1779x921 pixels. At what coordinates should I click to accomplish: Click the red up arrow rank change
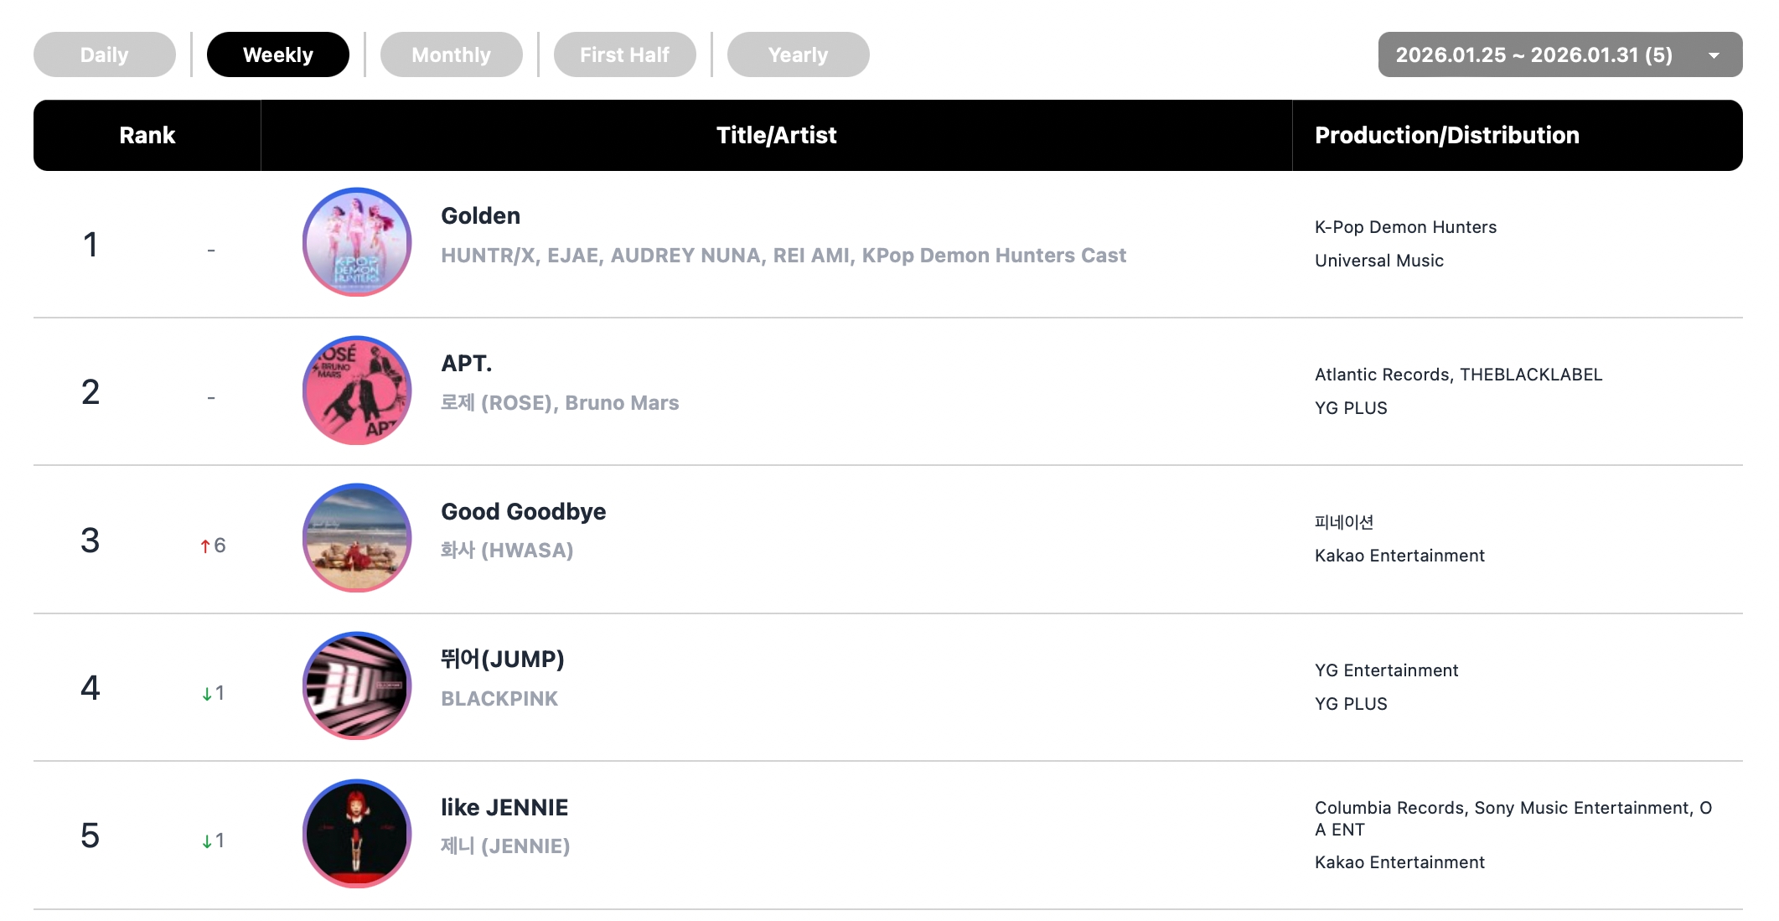(x=205, y=546)
